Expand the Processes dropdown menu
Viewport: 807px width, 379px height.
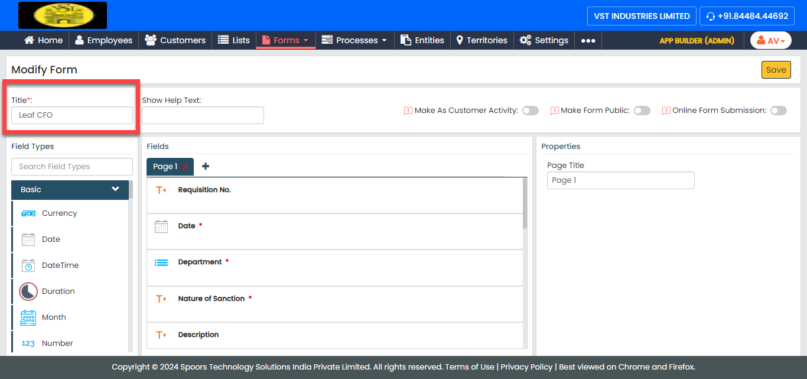coord(354,40)
